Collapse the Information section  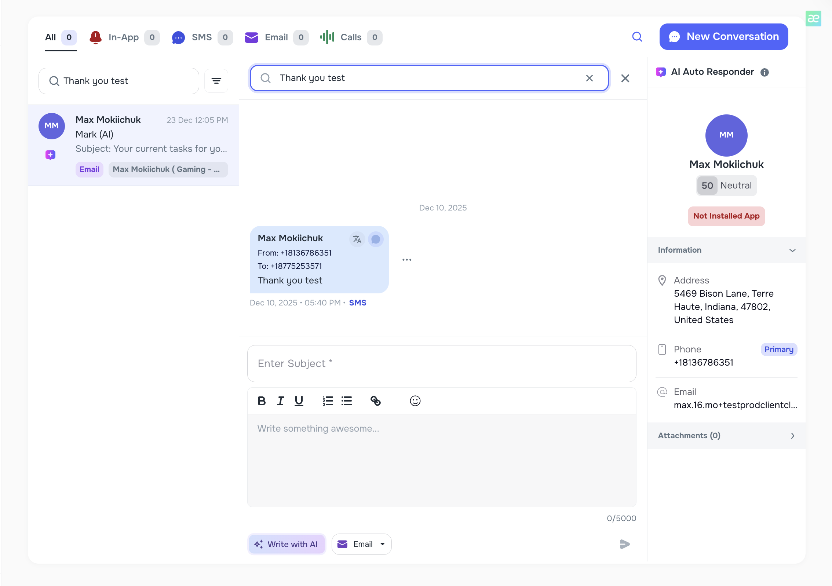click(x=792, y=250)
